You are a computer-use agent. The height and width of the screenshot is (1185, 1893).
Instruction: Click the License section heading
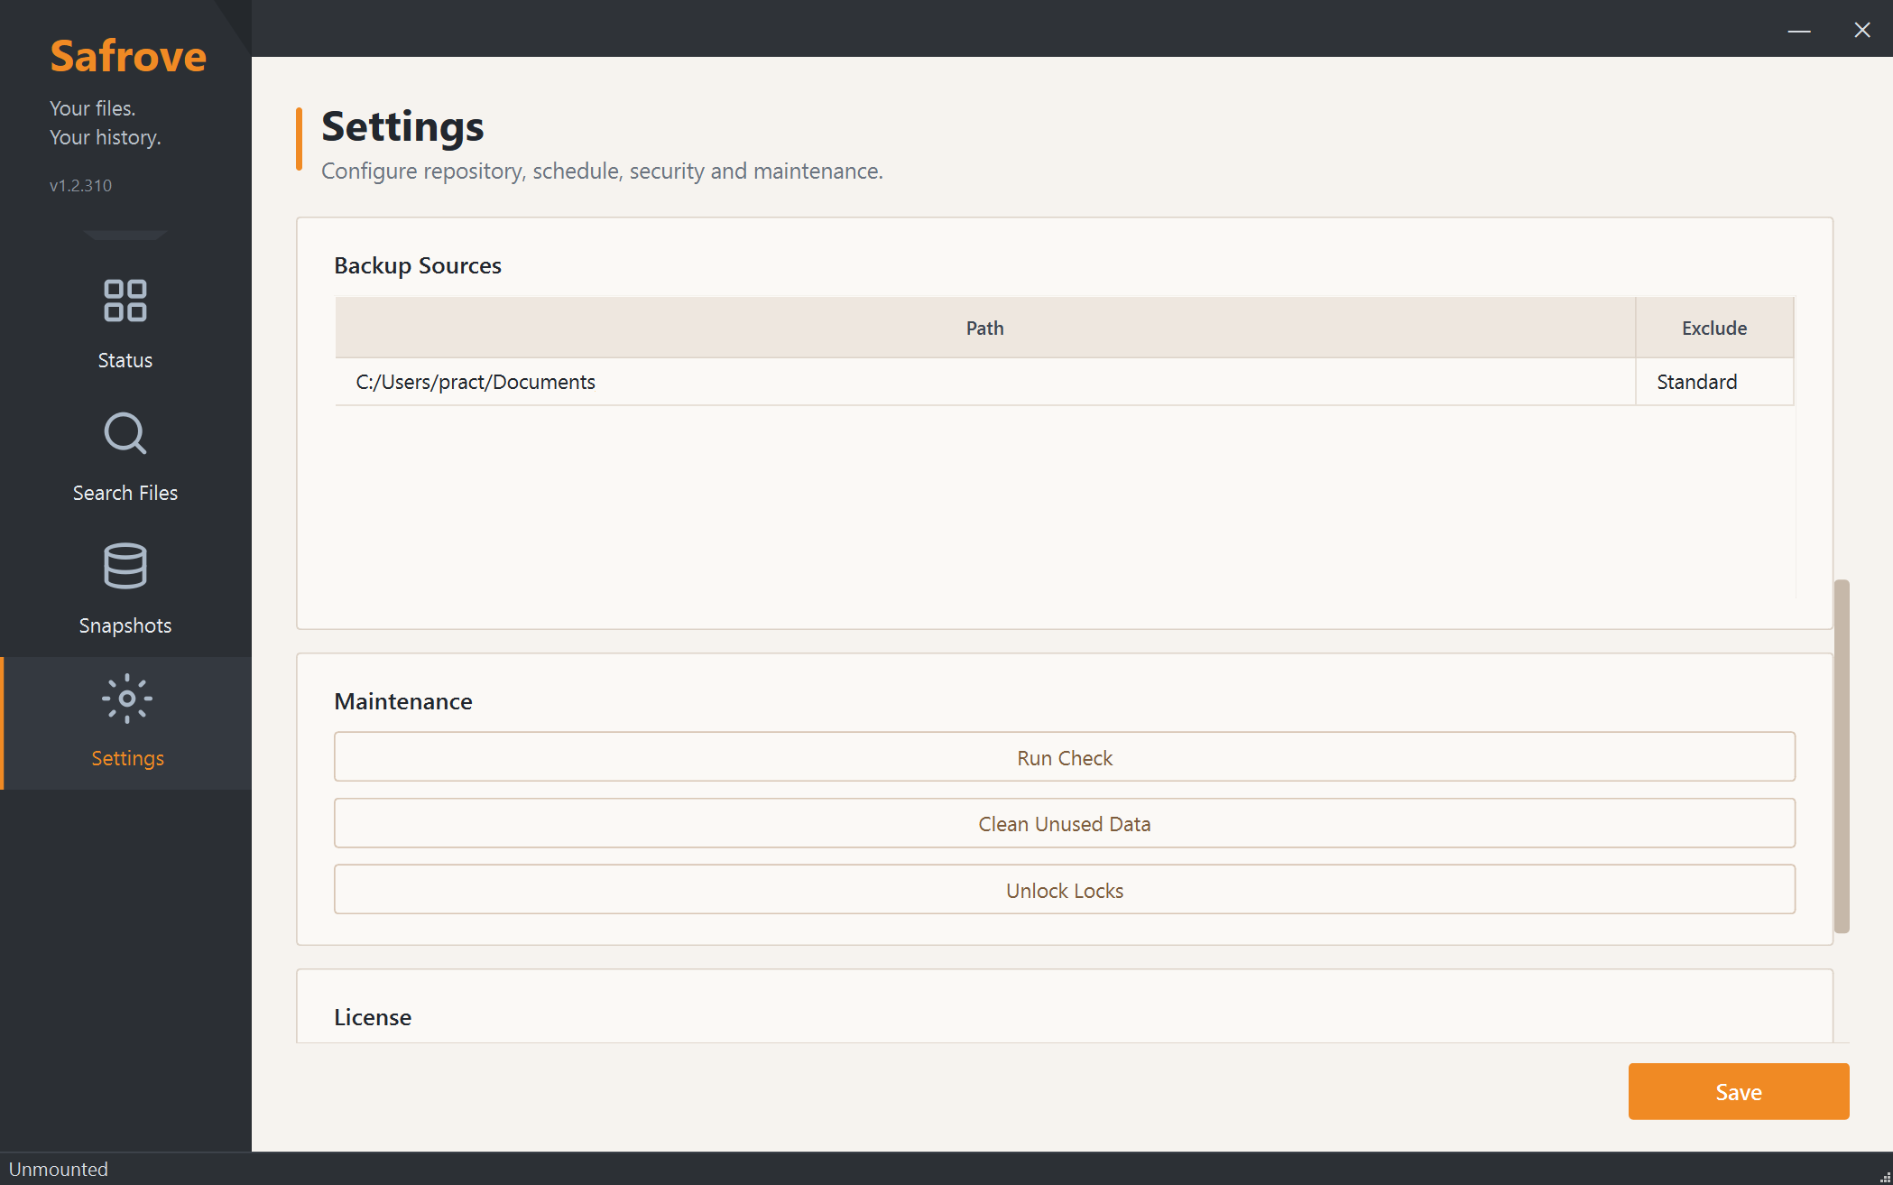point(373,1017)
